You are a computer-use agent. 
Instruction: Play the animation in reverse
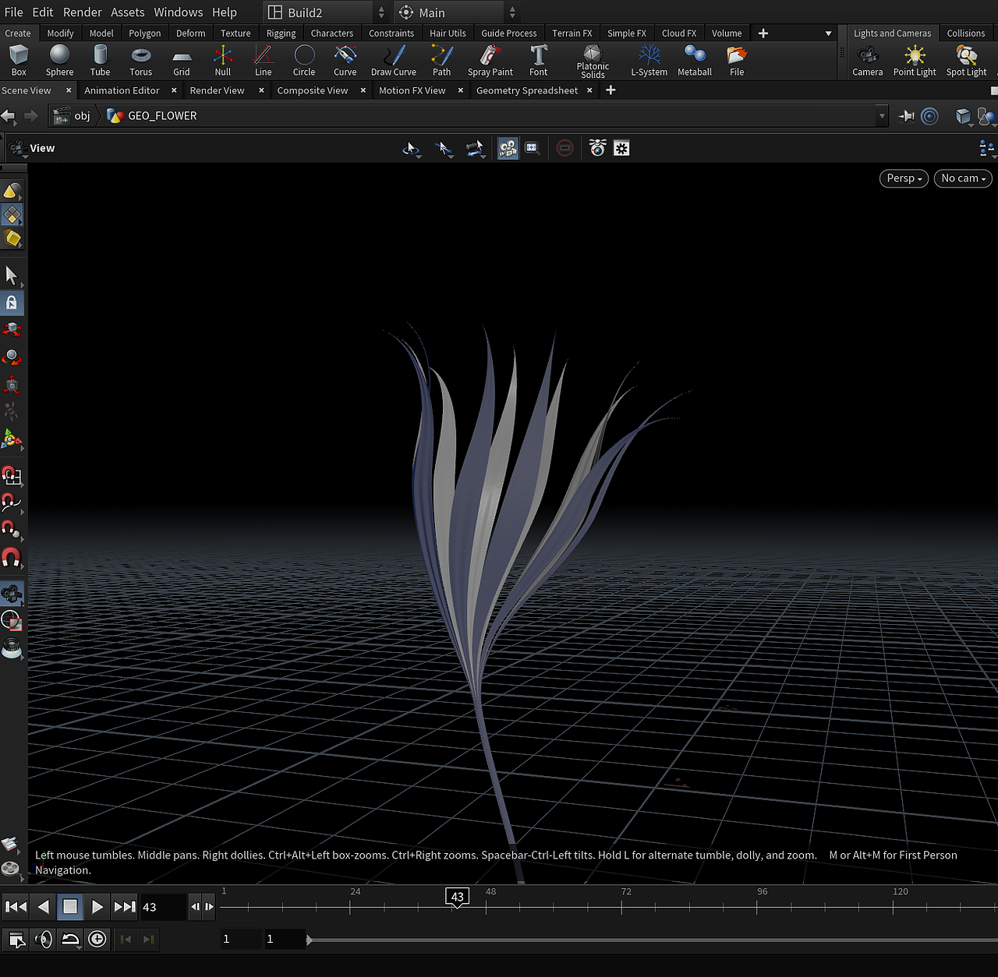pyautogui.click(x=44, y=907)
